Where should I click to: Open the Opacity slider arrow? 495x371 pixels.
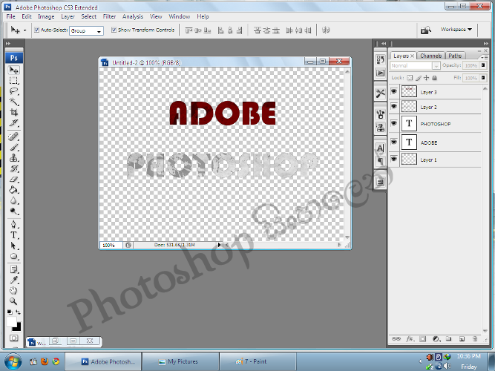(483, 65)
